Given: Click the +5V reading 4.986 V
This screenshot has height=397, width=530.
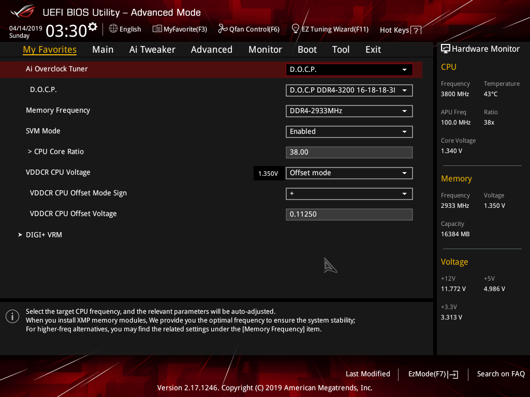Looking at the screenshot, I should point(494,289).
